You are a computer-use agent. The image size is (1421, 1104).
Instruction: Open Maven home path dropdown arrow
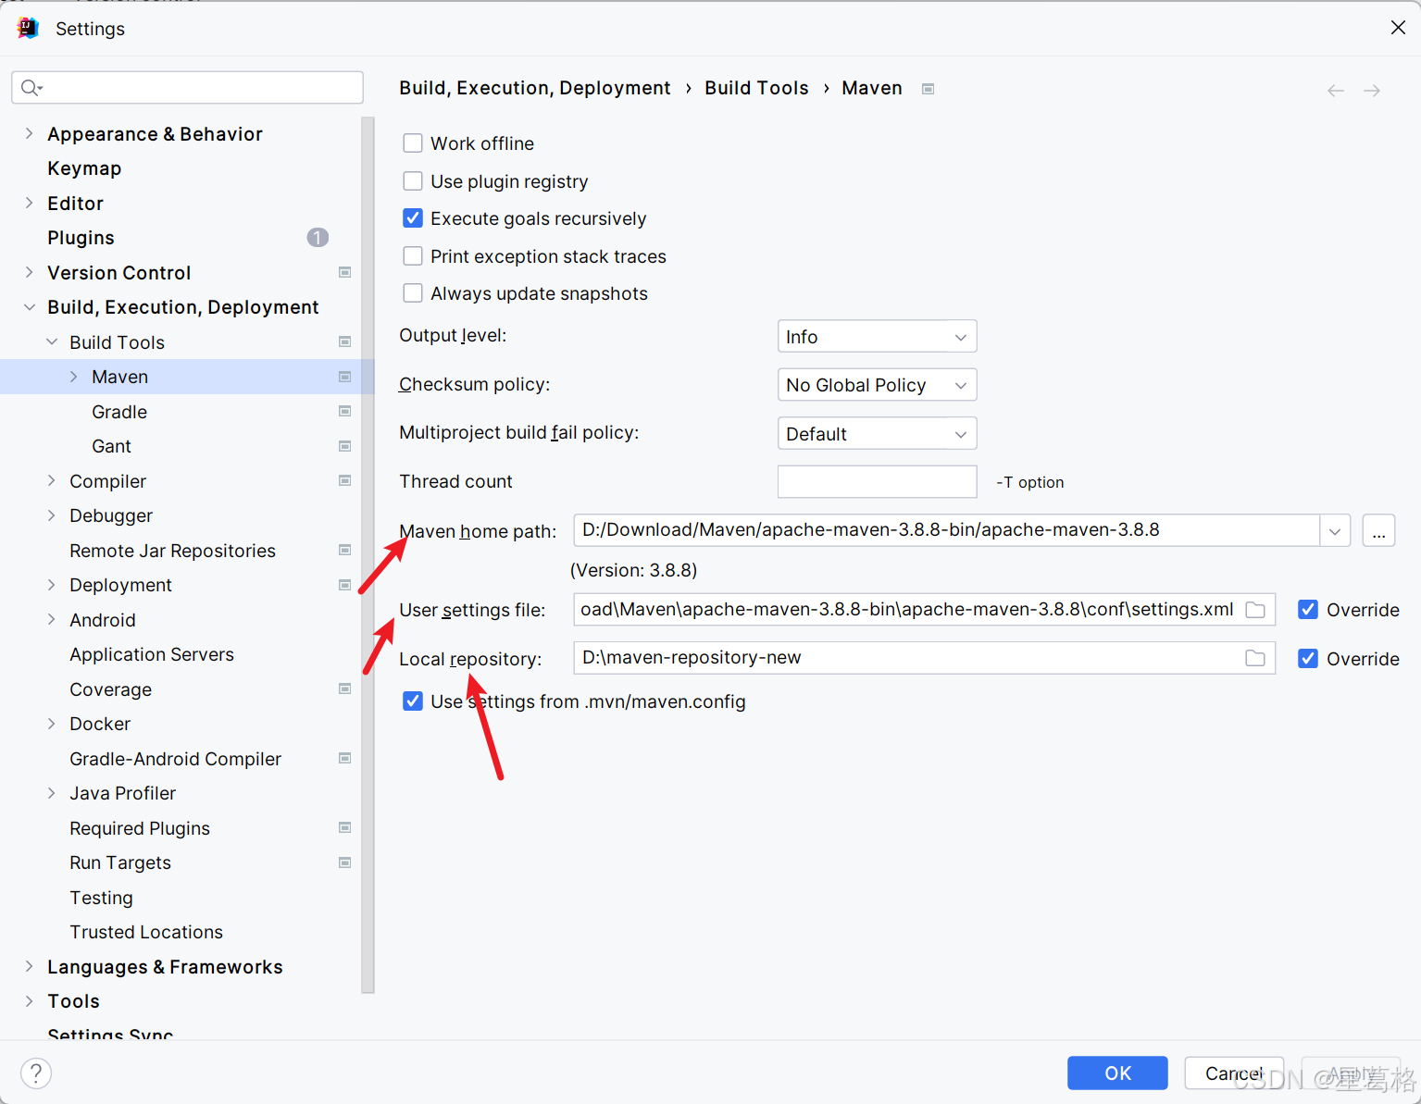pyautogui.click(x=1335, y=531)
